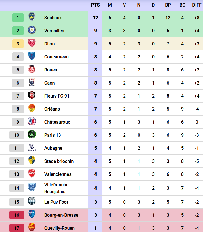The height and width of the screenshot is (232, 203).
Task: Click the yellow rank 3 badge
Action: [x=18, y=44]
